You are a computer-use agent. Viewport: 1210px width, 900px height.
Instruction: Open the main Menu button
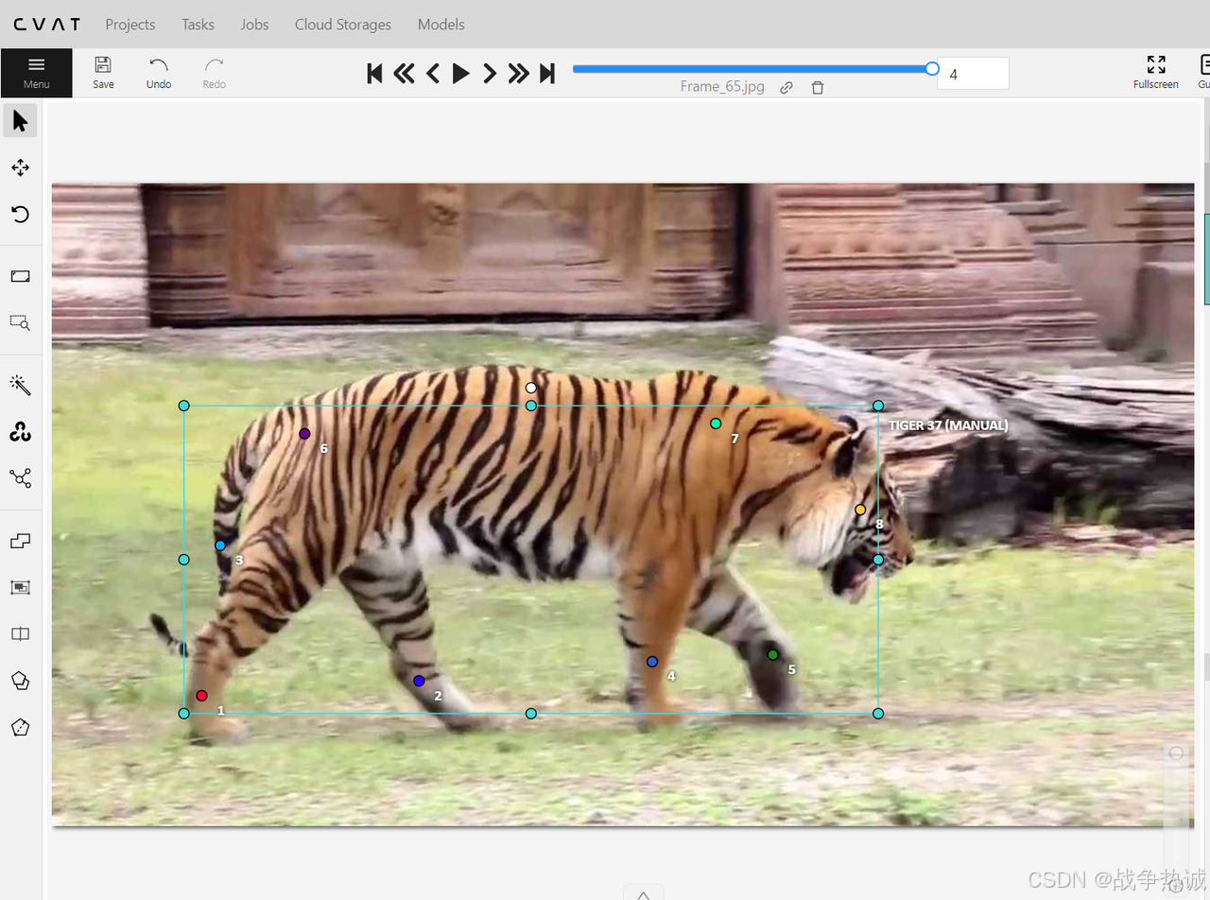(x=36, y=73)
